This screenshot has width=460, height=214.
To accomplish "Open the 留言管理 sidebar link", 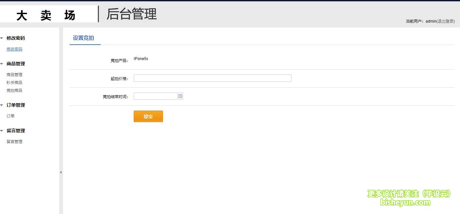I will coord(14,142).
